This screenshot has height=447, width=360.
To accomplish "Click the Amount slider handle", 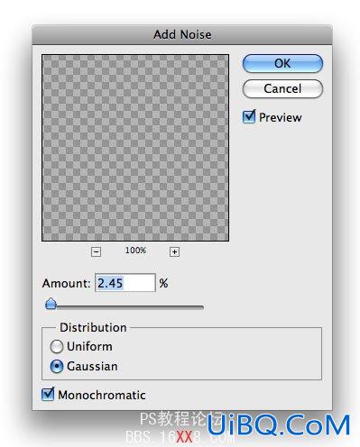I will pyautogui.click(x=51, y=304).
